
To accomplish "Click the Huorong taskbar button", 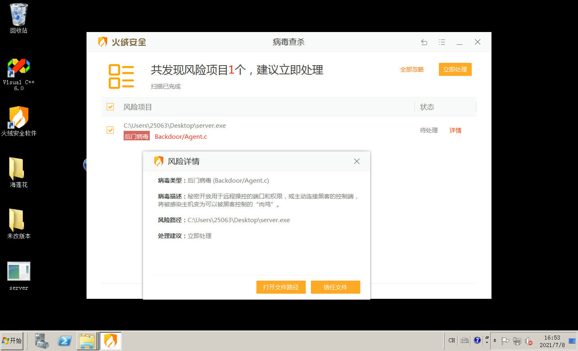I will pos(111,341).
